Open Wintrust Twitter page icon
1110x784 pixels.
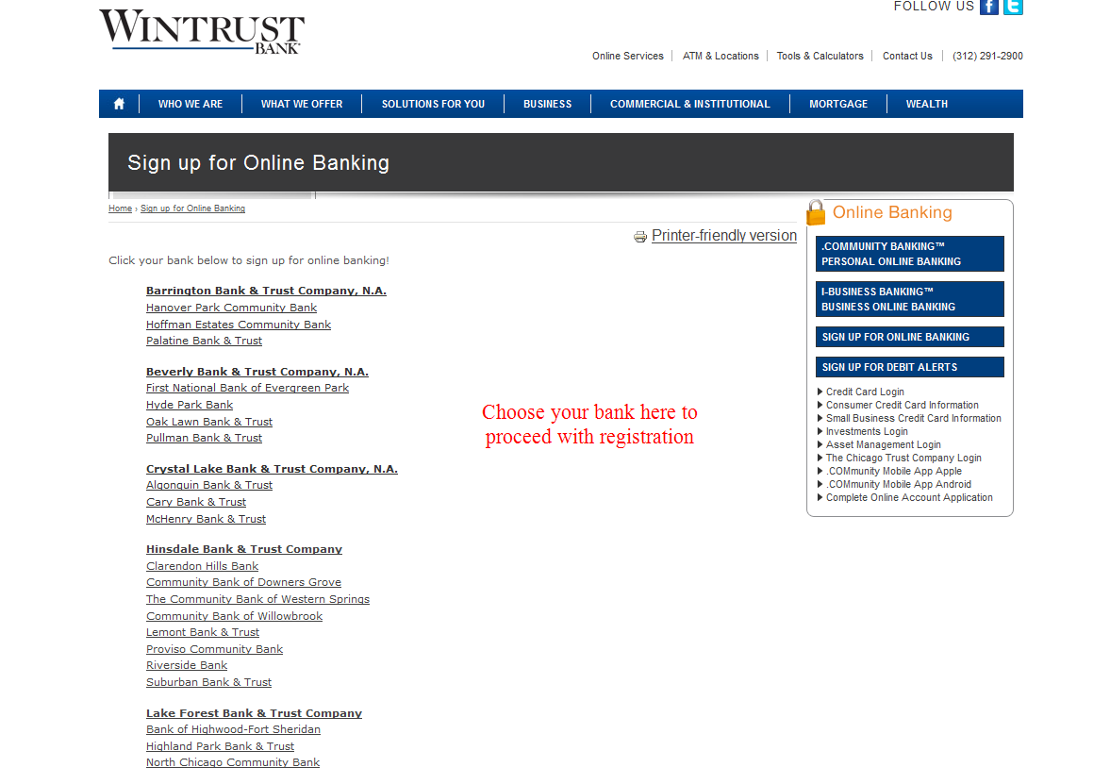tap(1013, 8)
